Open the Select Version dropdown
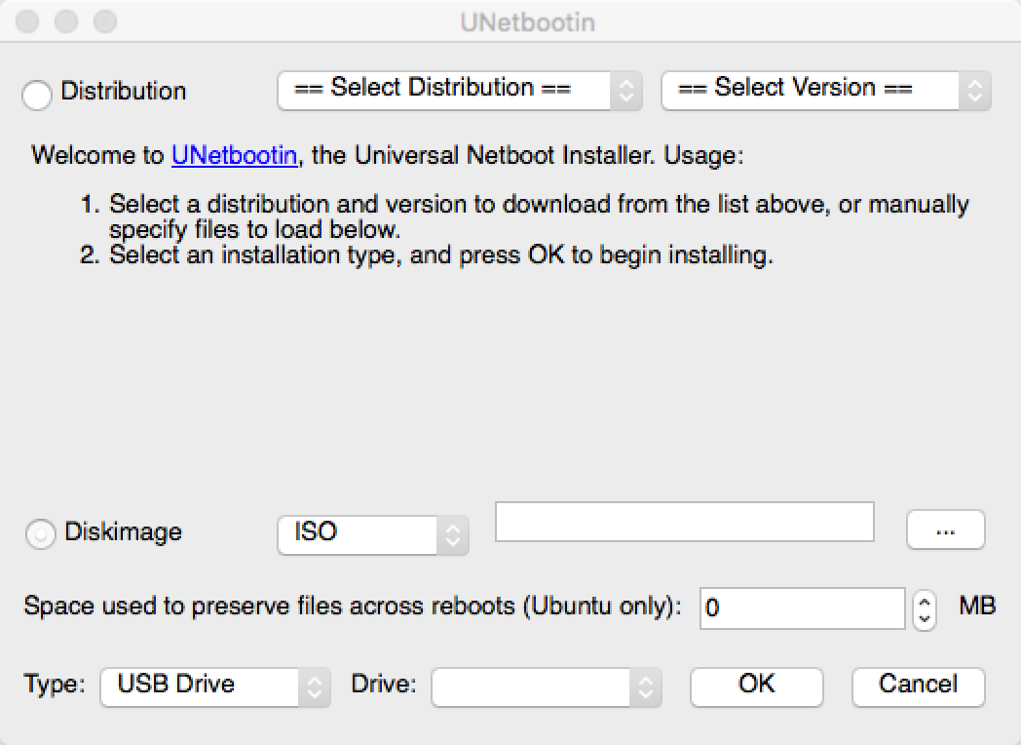Viewport: 1021px width, 745px height. (825, 90)
